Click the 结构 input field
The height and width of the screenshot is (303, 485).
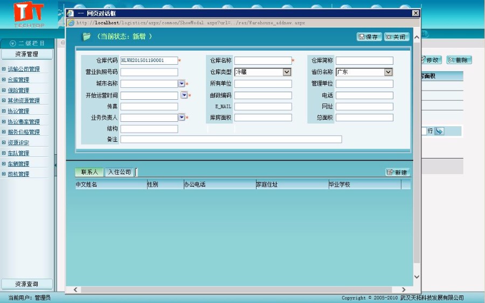[x=149, y=129]
